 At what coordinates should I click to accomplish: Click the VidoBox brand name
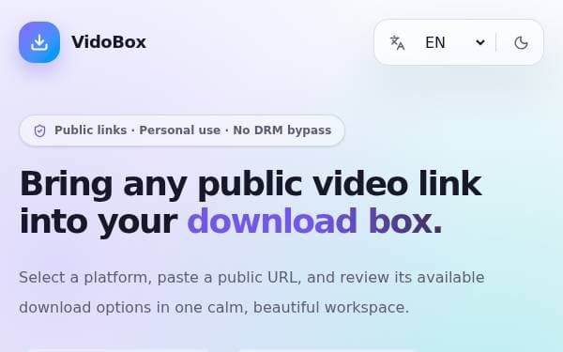pos(109,42)
